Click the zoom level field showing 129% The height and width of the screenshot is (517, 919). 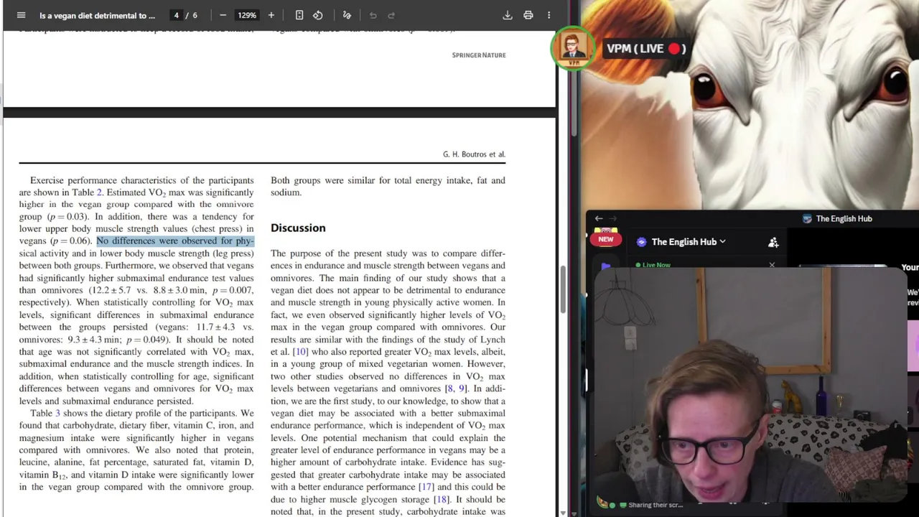click(247, 15)
